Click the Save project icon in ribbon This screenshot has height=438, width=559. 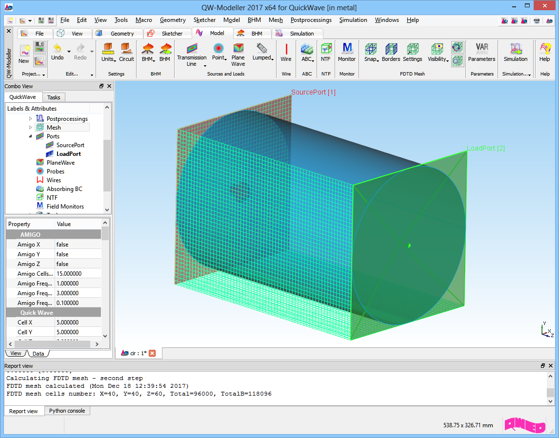point(39,47)
